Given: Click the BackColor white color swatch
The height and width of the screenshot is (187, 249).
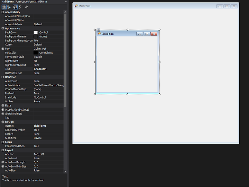Looking at the screenshot, I should click(x=36, y=33).
